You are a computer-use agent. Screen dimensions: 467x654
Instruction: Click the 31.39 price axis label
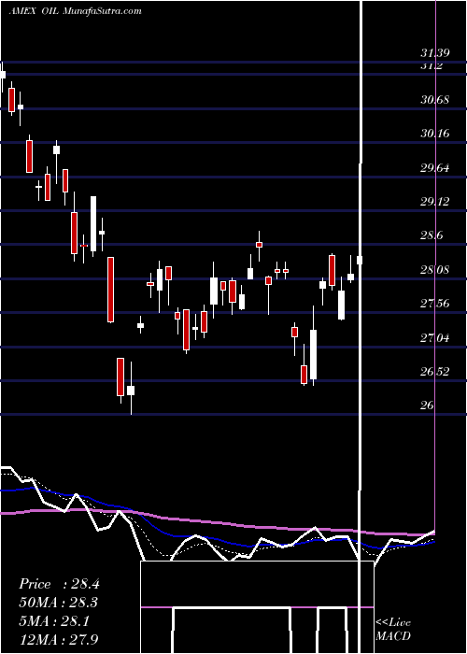coord(435,53)
